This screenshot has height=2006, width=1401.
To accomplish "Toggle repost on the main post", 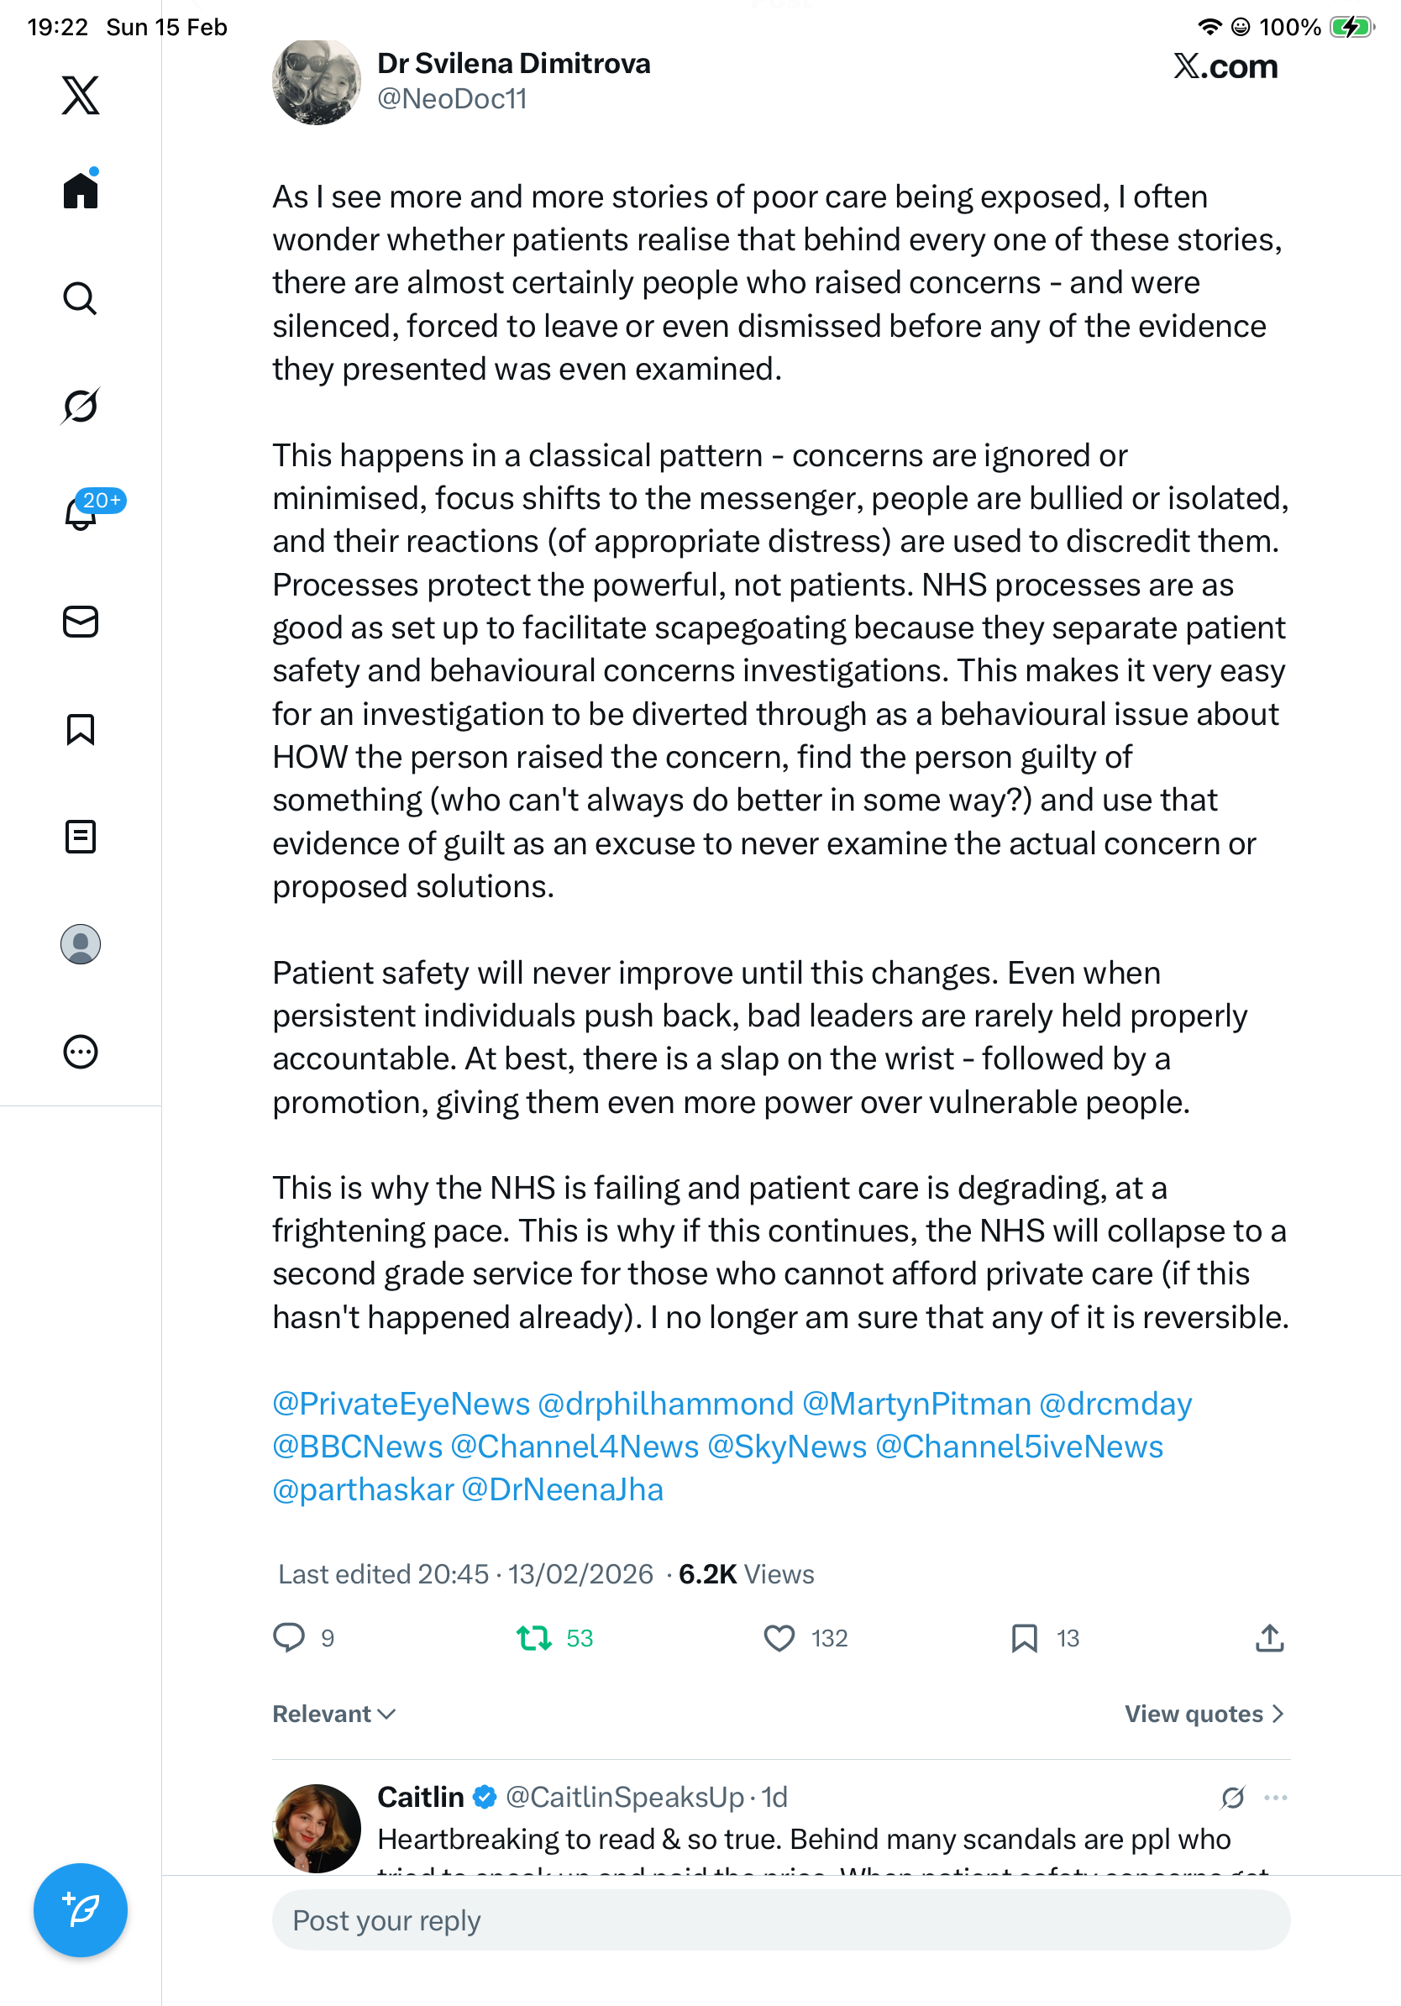I will pos(533,1638).
